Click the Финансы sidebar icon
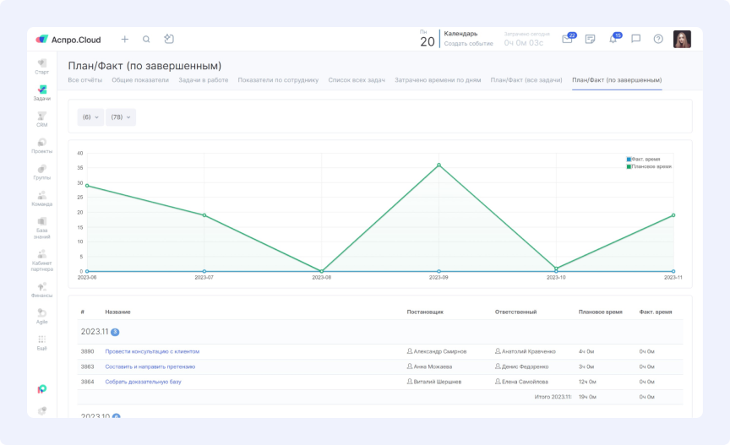 tap(42, 290)
